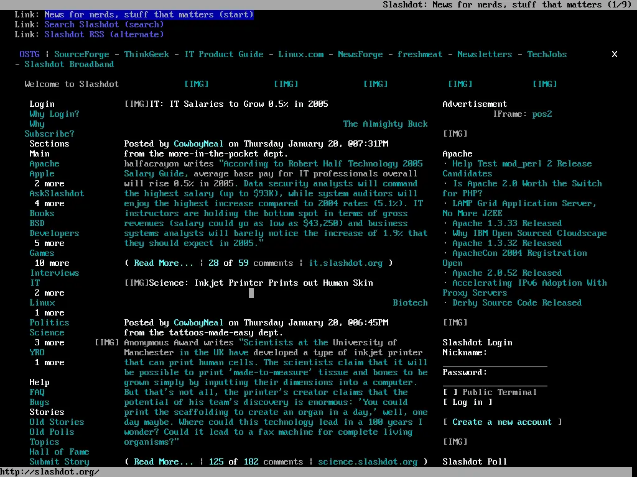Screen dimensions: 637x477
Task: Open the Hall of Fame link
Action: (59, 452)
